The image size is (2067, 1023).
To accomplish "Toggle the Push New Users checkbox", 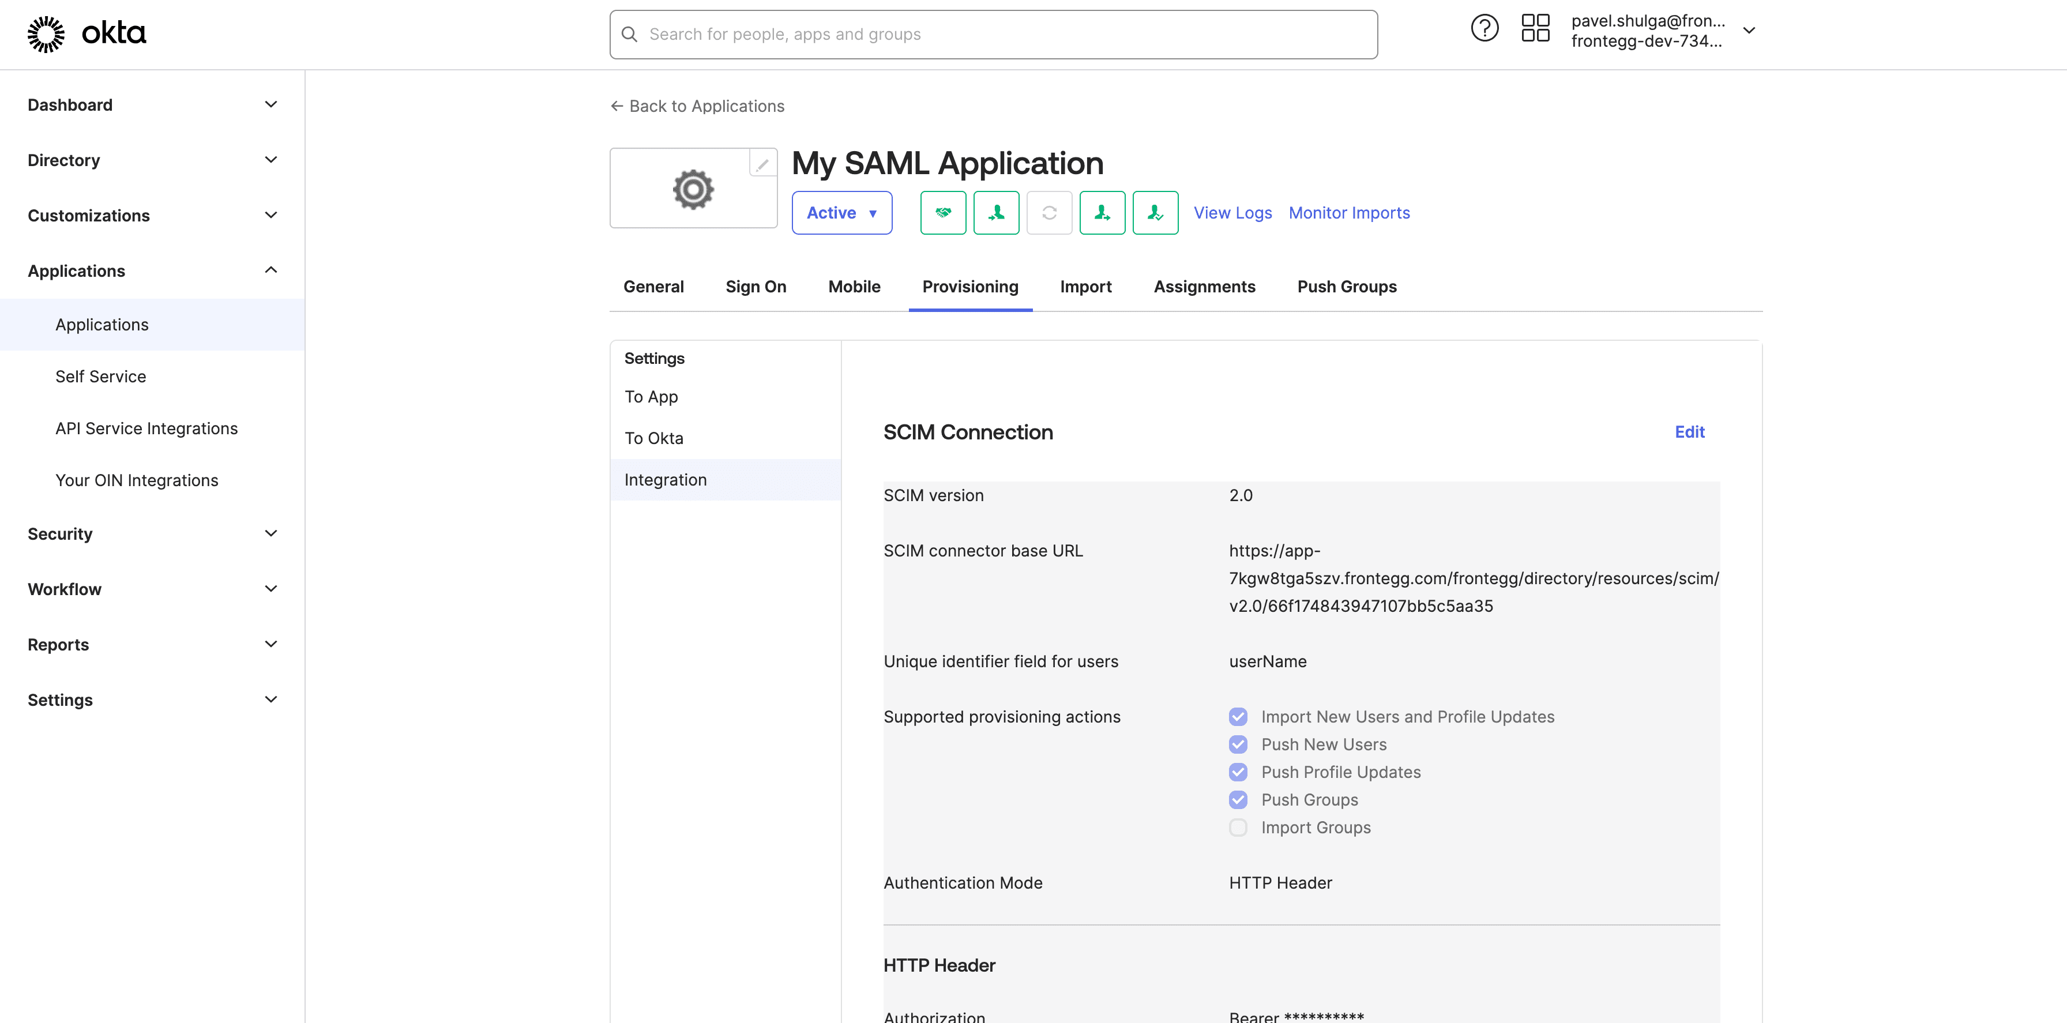I will click(x=1237, y=744).
